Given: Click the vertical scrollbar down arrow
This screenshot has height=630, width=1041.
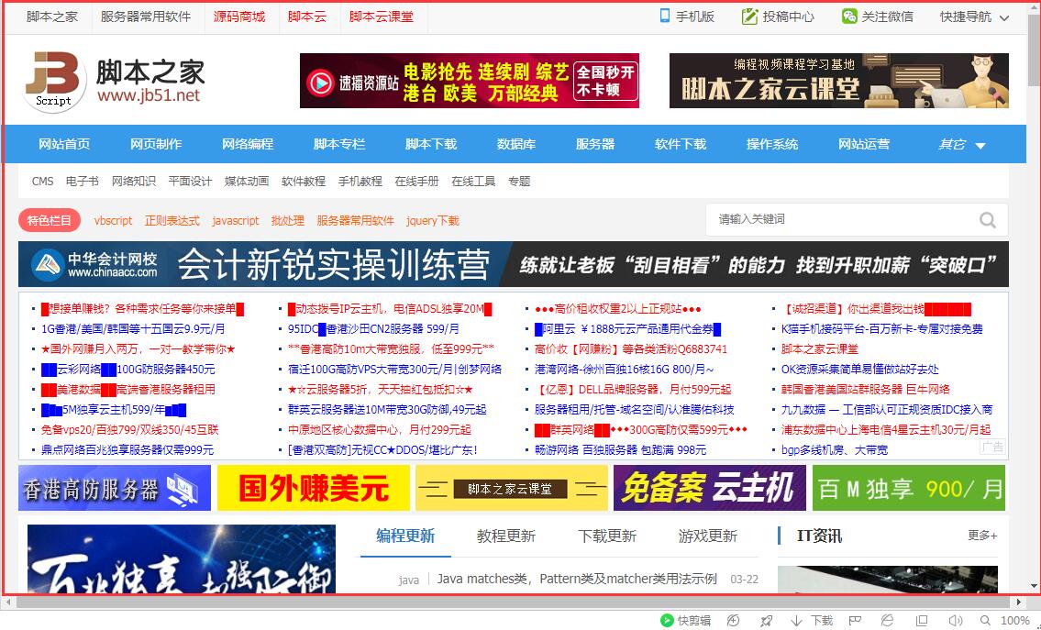Looking at the screenshot, I should coord(1034,586).
